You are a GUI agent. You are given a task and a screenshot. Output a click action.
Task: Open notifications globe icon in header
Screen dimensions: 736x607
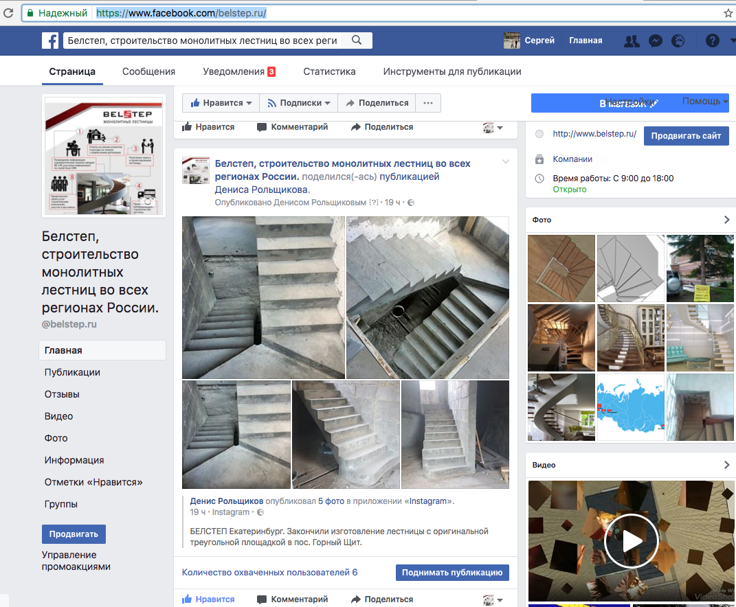678,41
